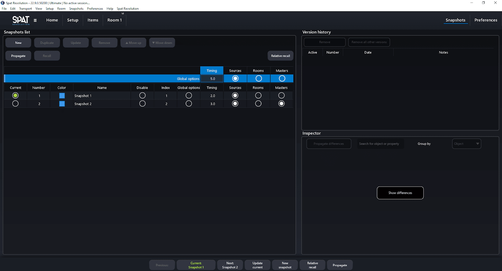The image size is (502, 271).
Task: Open the Group by Object dropdown
Action: click(x=466, y=144)
